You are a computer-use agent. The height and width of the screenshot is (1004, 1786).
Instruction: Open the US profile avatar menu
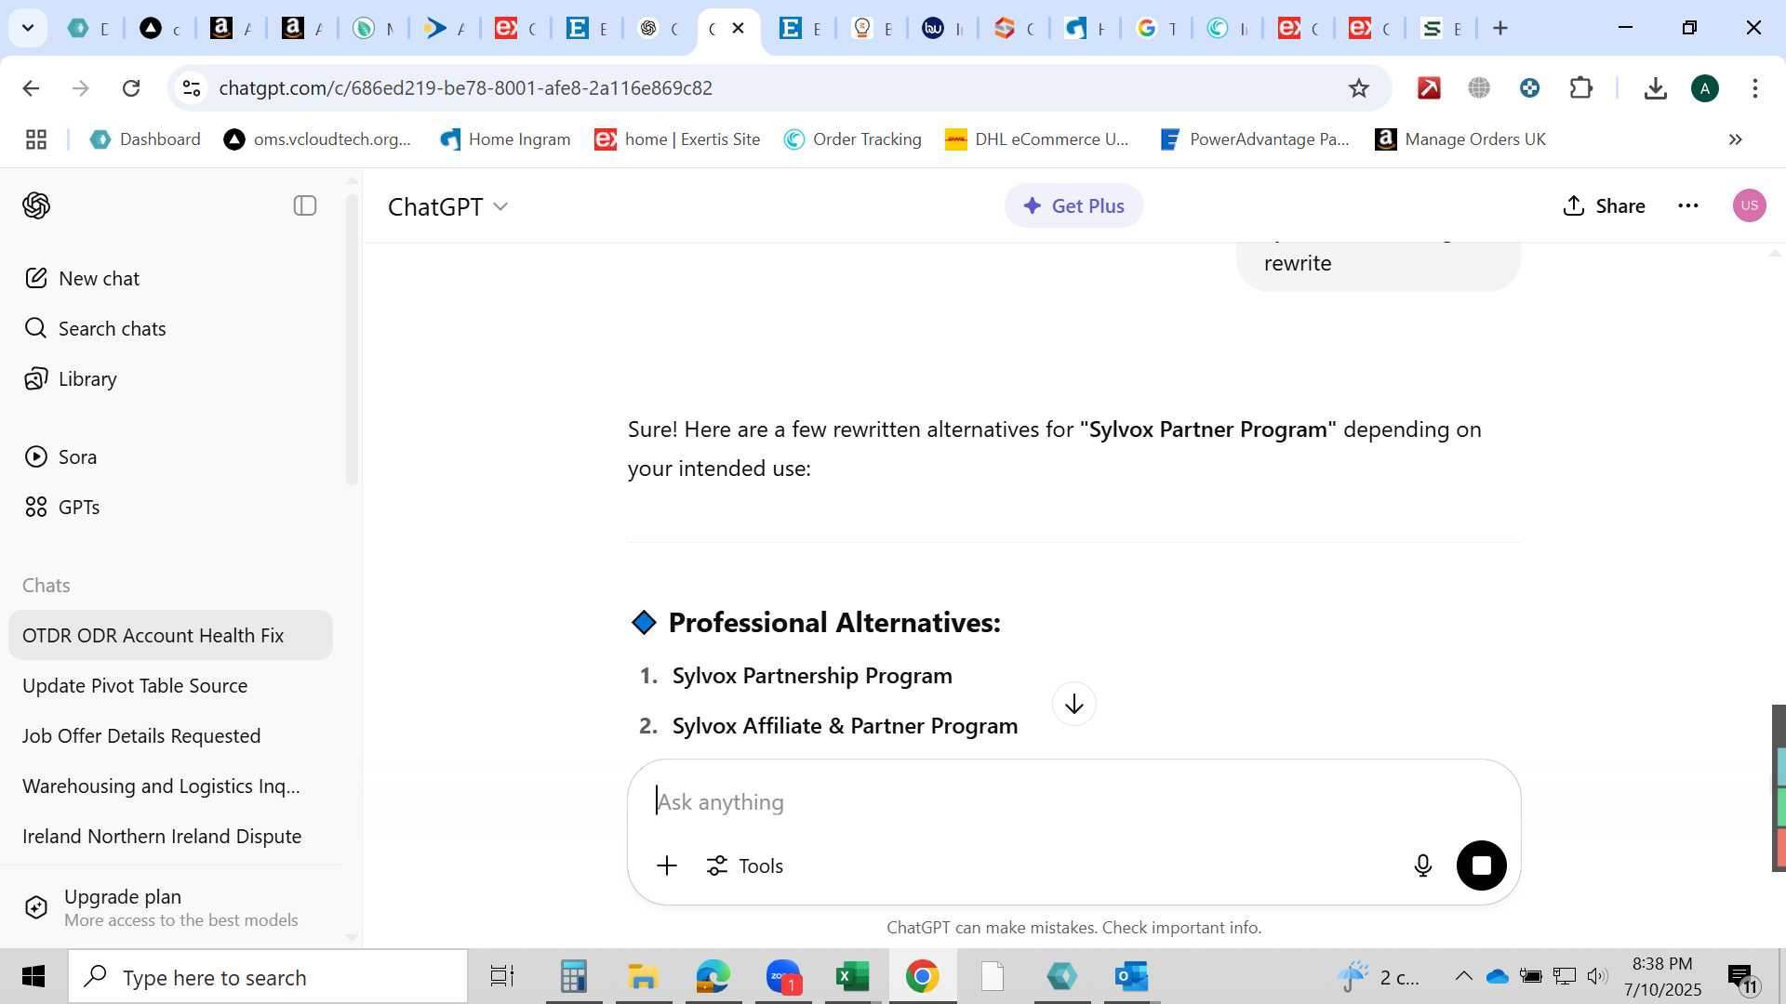[1749, 205]
